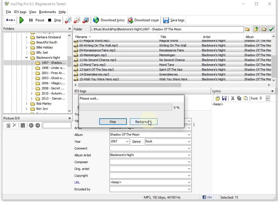
Task: Expand the Barbara Streisand folder
Action: pos(26,37)
